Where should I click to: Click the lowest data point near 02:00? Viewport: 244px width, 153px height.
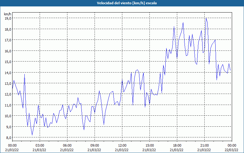[x=32, y=135]
